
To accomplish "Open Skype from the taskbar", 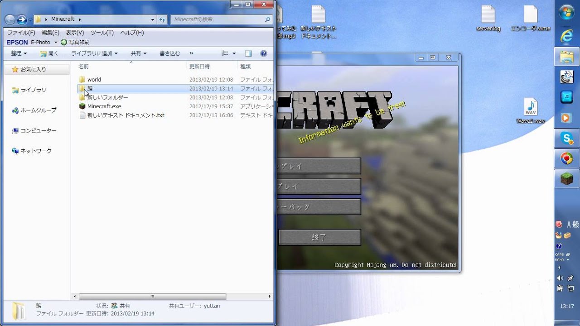I will (567, 138).
